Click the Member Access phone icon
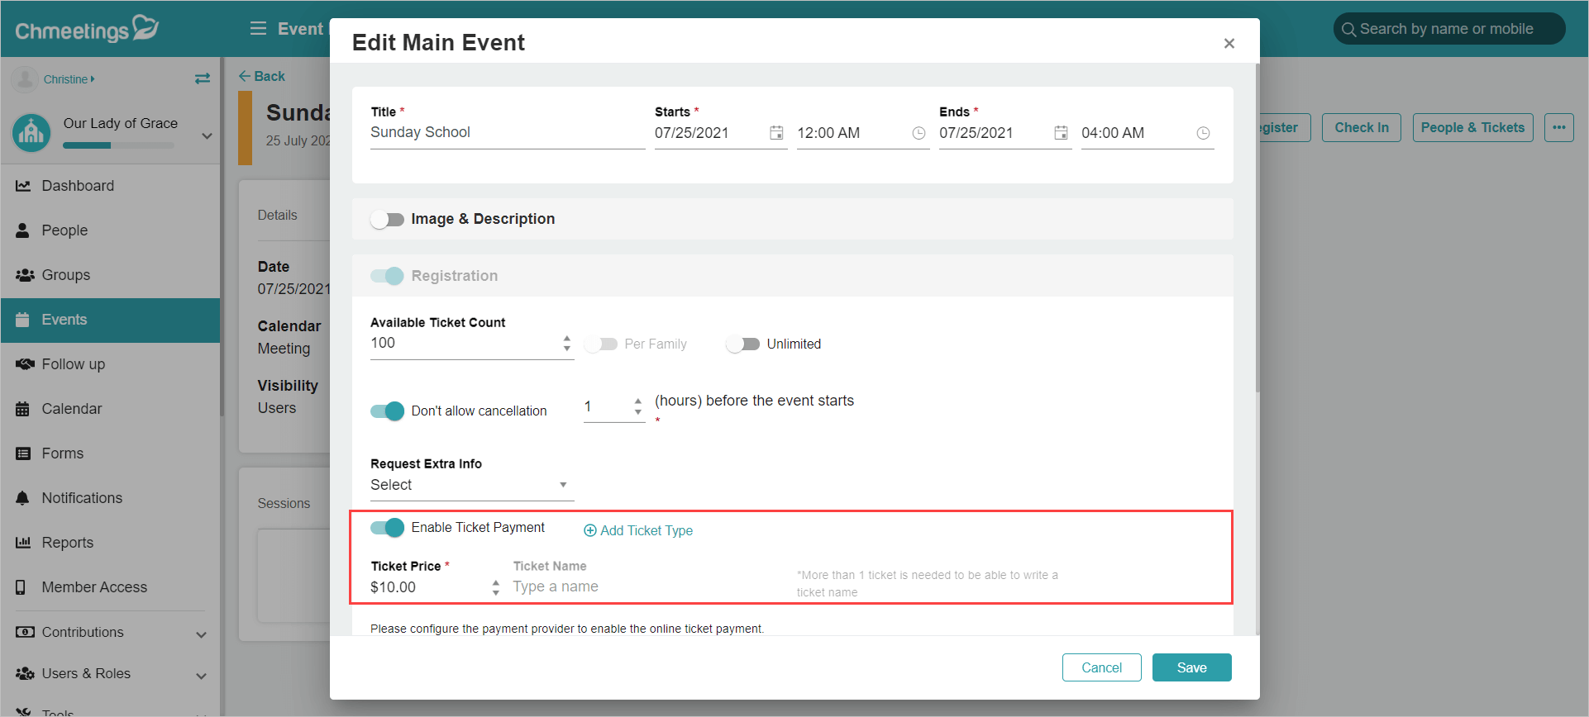1589x717 pixels. (x=21, y=587)
